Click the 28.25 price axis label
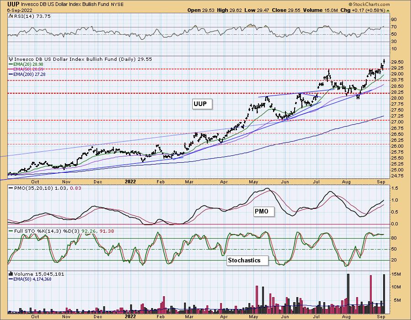This screenshot has height=320, width=411. pyautogui.click(x=397, y=92)
